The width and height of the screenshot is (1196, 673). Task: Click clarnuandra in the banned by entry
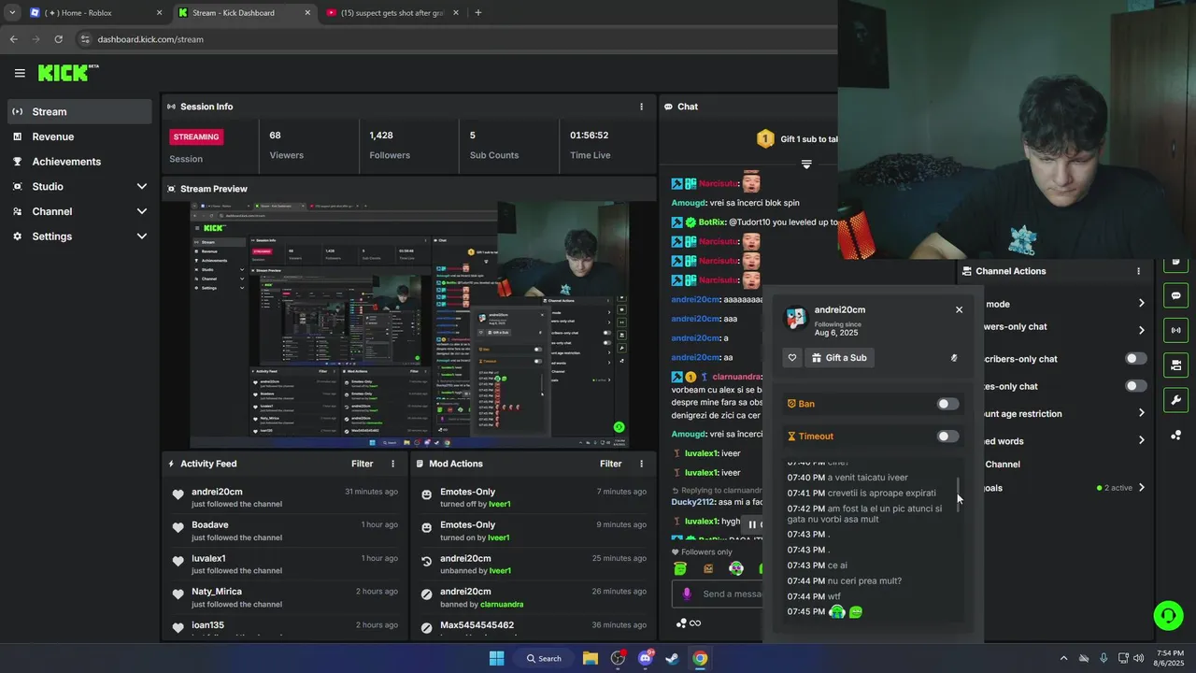pyautogui.click(x=502, y=605)
